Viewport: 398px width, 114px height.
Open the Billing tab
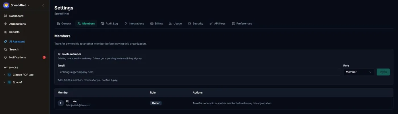pos(156,24)
